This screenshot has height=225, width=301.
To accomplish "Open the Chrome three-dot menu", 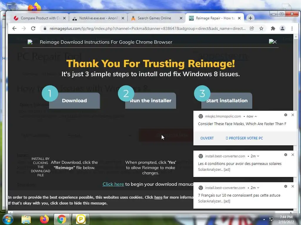I will click(292, 28).
